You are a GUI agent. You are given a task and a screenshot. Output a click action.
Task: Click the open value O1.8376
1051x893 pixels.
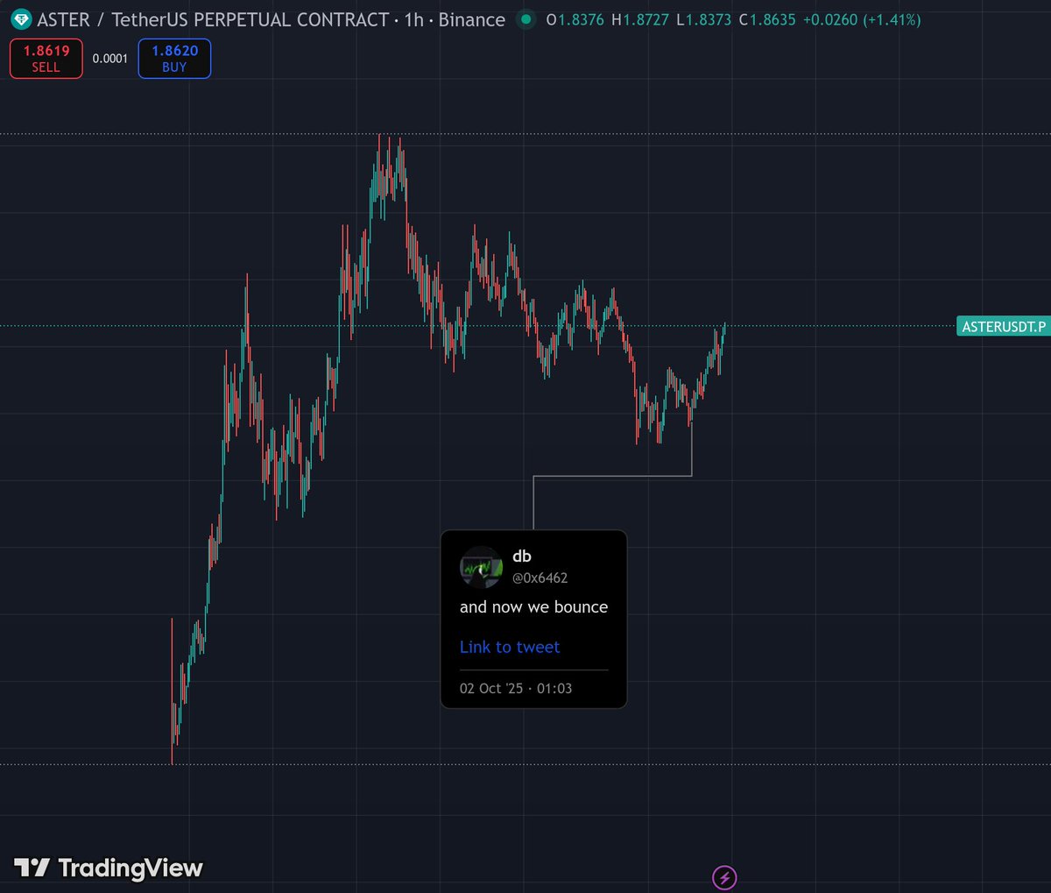point(575,19)
